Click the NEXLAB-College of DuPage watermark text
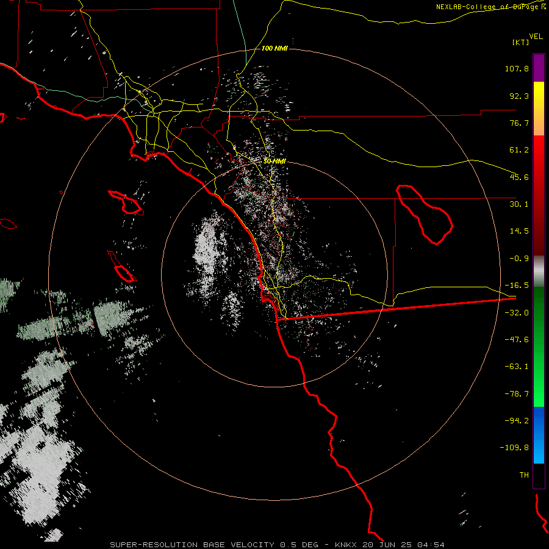This screenshot has height=549, width=549. (490, 7)
